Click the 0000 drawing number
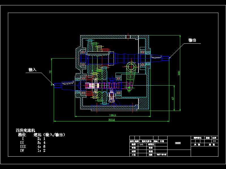The height and width of the screenshot is (169, 226). pyautogui.click(x=178, y=143)
